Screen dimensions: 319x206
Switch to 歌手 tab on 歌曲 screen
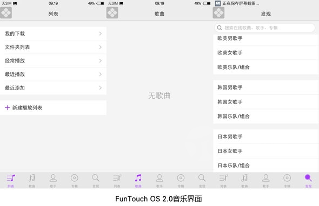159,181
